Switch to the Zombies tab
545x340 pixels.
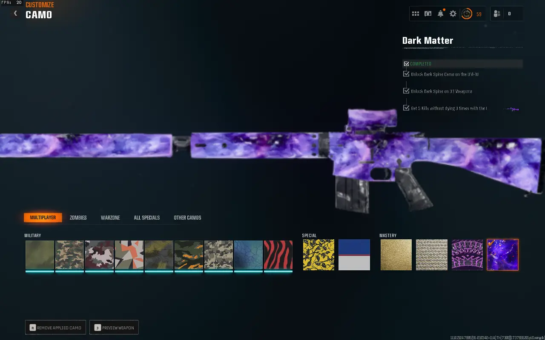(x=78, y=218)
